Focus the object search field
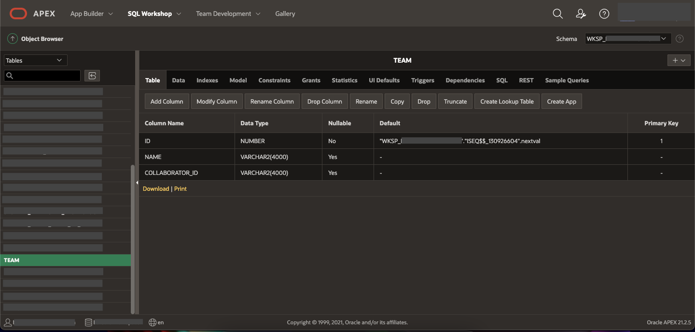The height and width of the screenshot is (332, 695). pyautogui.click(x=42, y=76)
